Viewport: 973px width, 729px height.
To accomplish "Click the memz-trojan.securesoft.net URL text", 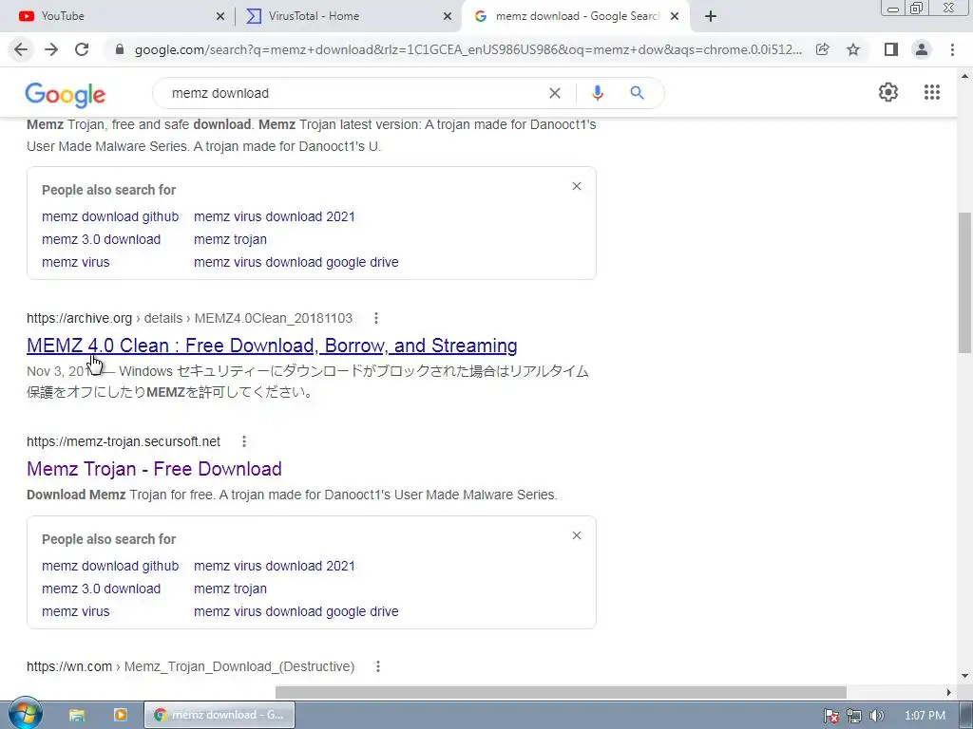I will [x=124, y=441].
